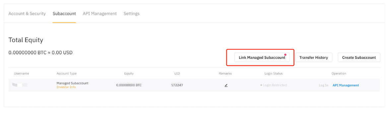This screenshot has height=132, width=389.
Task: Open the Investor Info link
Action: point(66,87)
